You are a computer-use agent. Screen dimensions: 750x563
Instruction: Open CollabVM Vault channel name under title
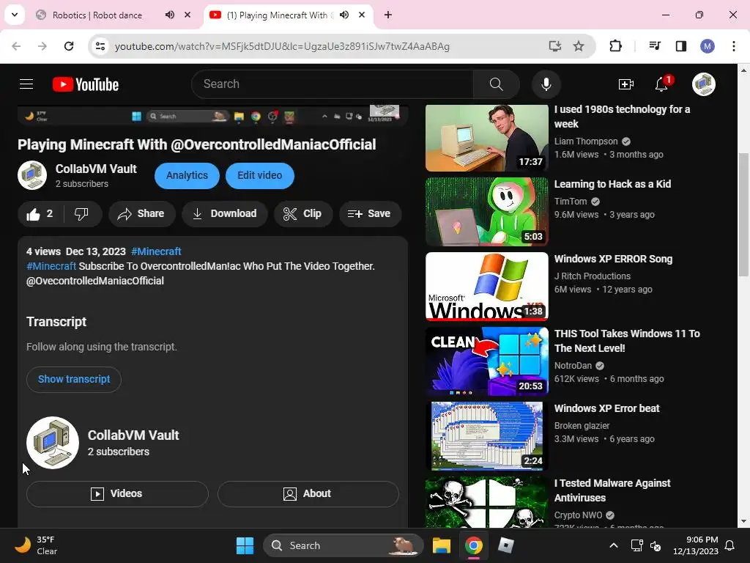(96, 169)
